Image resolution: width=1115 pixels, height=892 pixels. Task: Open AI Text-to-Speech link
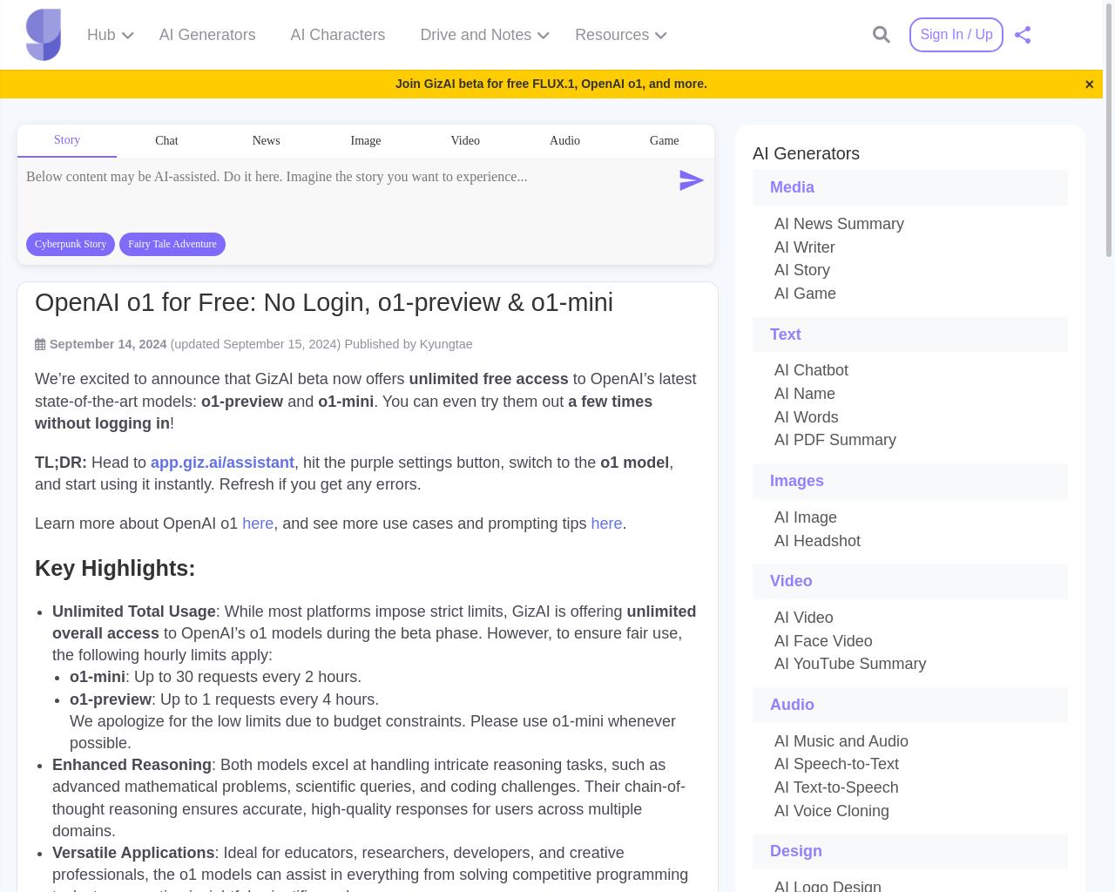click(x=836, y=787)
